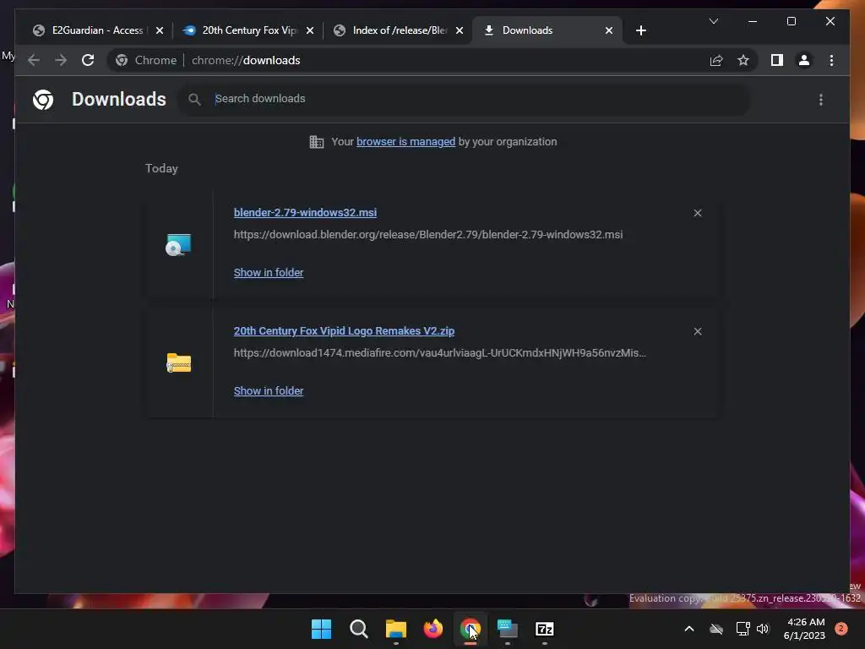Viewport: 865px width, 649px height.
Task: Open the browser is managed link
Action: [x=405, y=142]
